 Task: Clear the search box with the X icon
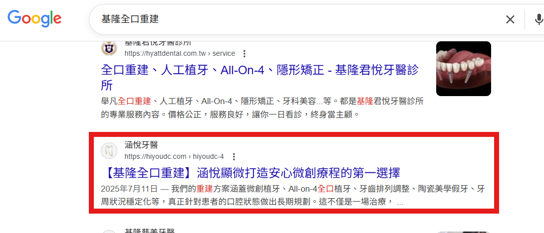[510, 19]
